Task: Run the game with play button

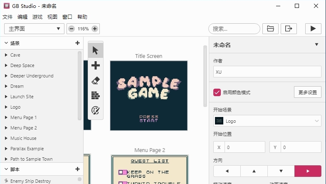Action: pos(313,29)
